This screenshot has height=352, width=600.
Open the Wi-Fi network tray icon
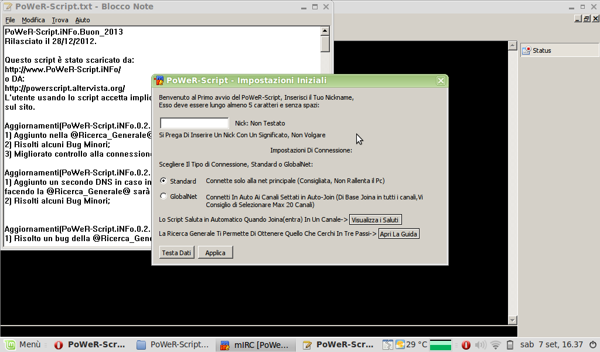point(496,345)
